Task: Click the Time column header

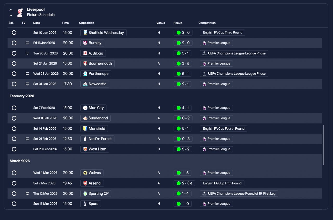Action: [x=65, y=23]
